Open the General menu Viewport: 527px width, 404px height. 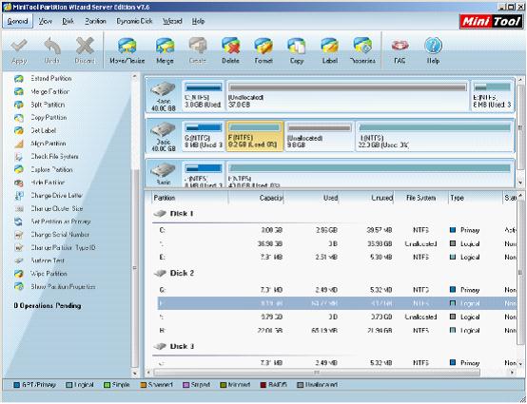[17, 21]
